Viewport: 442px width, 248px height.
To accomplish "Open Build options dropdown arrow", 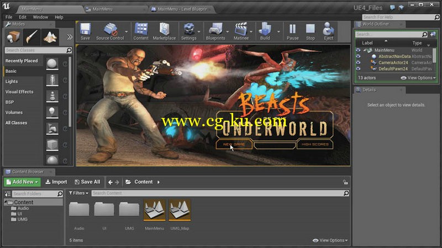I will coord(278,31).
